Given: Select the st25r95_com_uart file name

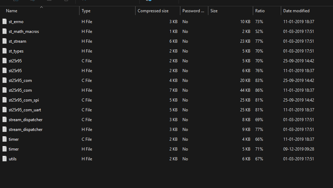Looking at the screenshot, I should coord(25,110).
